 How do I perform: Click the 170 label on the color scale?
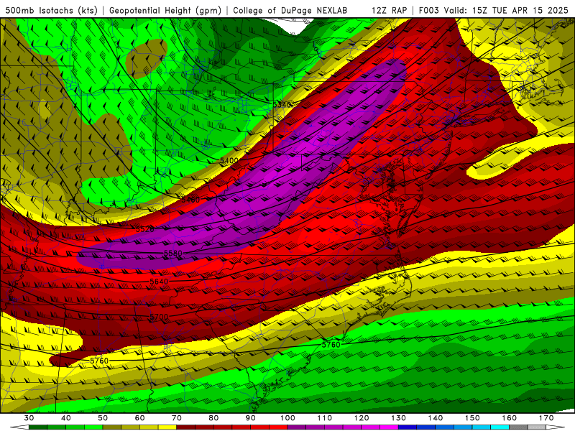pos(546,418)
